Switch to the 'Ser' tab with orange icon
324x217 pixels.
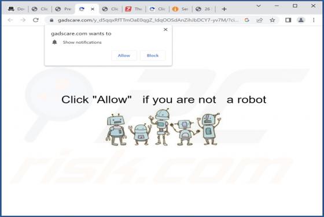click(181, 9)
